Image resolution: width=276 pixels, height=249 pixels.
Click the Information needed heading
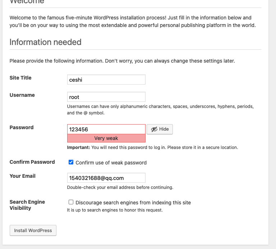[x=45, y=42]
